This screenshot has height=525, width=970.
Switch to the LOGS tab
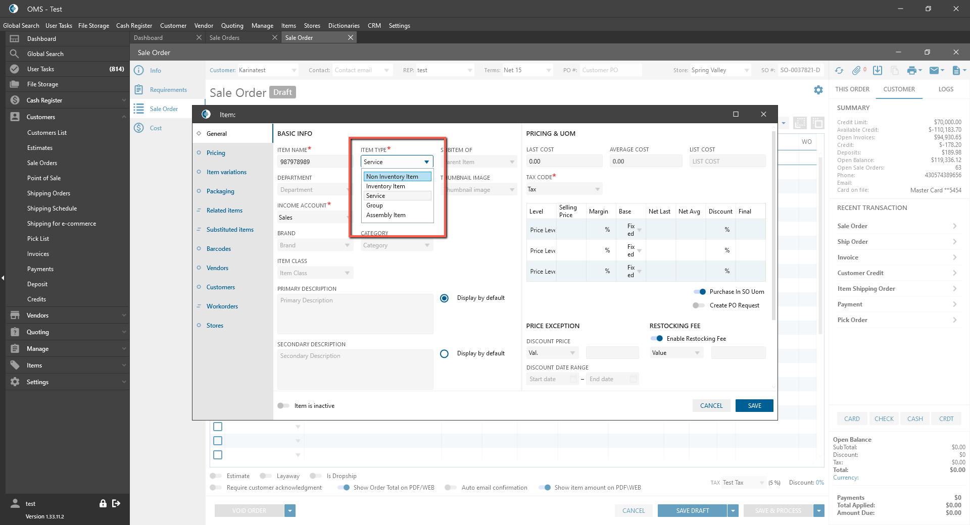946,89
